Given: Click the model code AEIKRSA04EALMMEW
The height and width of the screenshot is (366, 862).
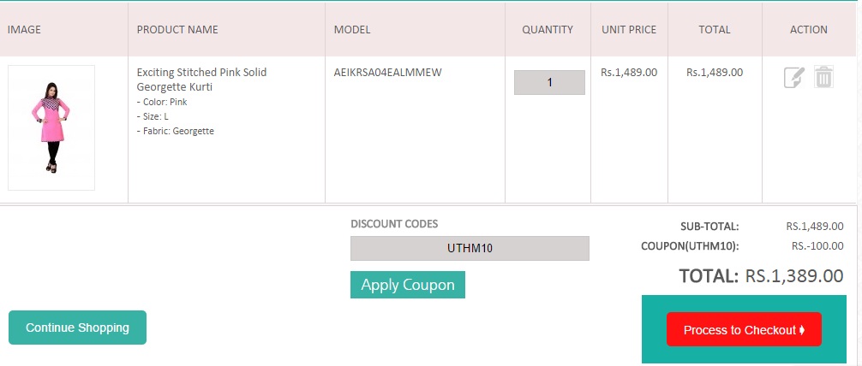Looking at the screenshot, I should coord(387,73).
